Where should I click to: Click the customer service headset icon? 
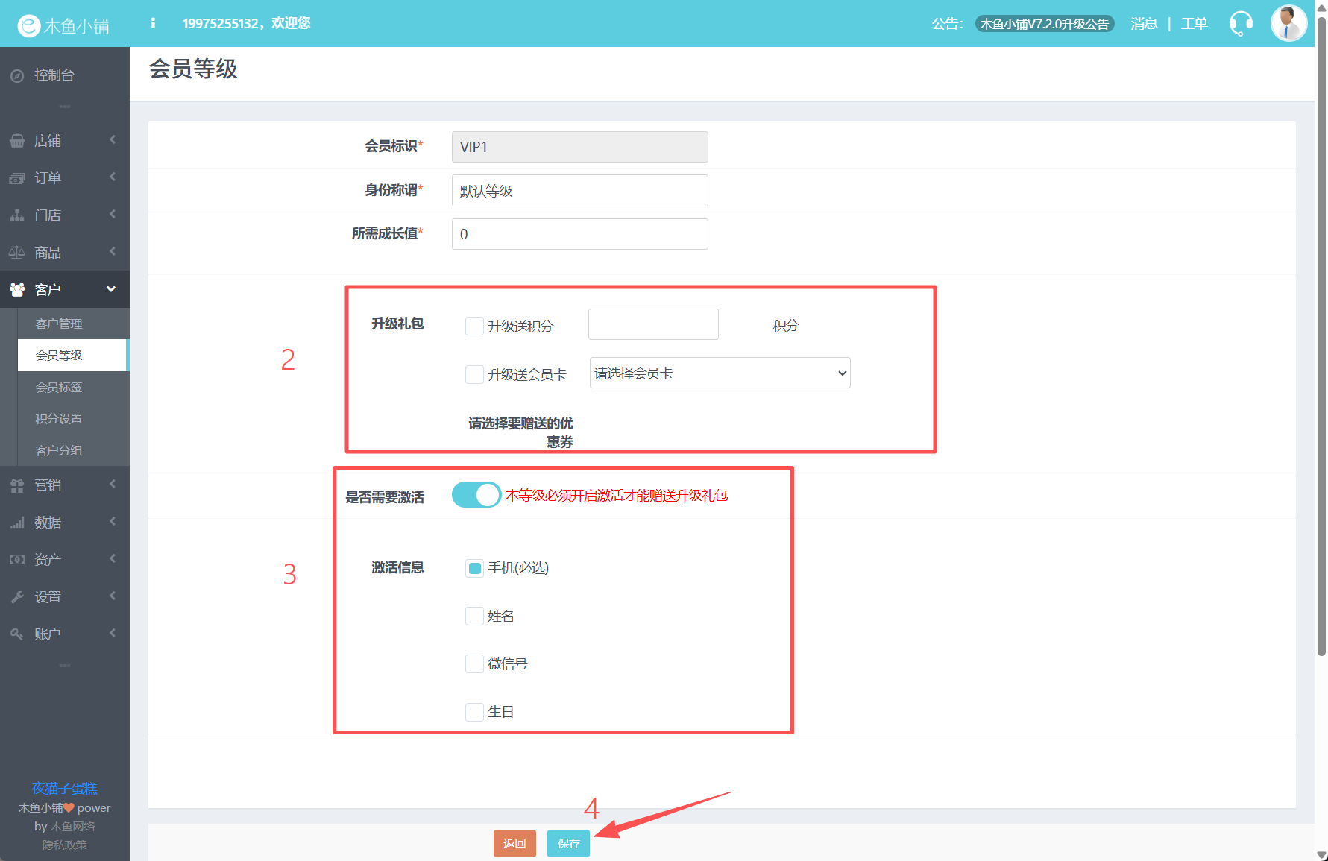[1241, 24]
